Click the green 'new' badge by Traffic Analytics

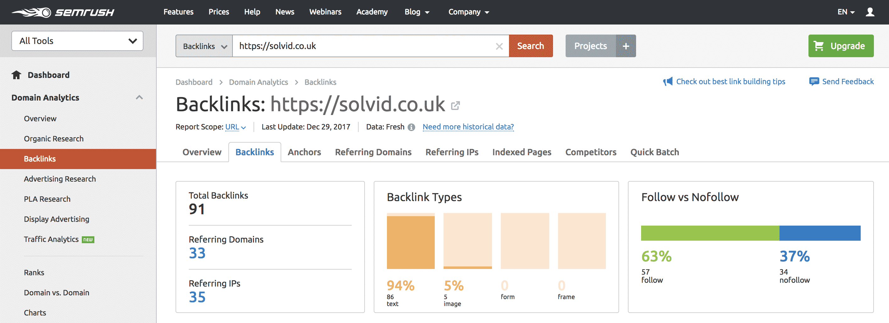[x=88, y=239]
